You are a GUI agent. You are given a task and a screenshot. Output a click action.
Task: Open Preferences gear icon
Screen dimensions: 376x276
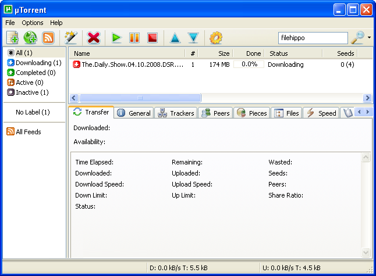(216, 38)
